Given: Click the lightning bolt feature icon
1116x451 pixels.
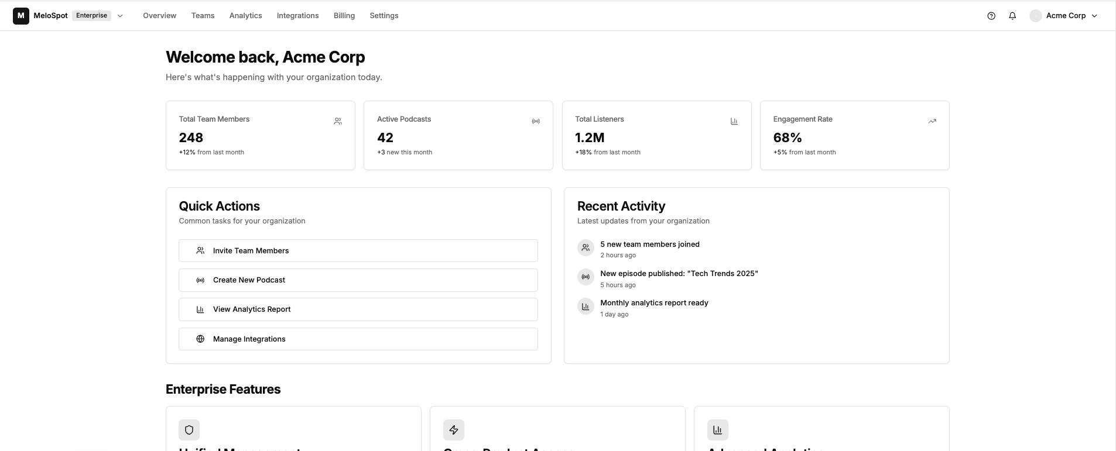Looking at the screenshot, I should [x=454, y=430].
